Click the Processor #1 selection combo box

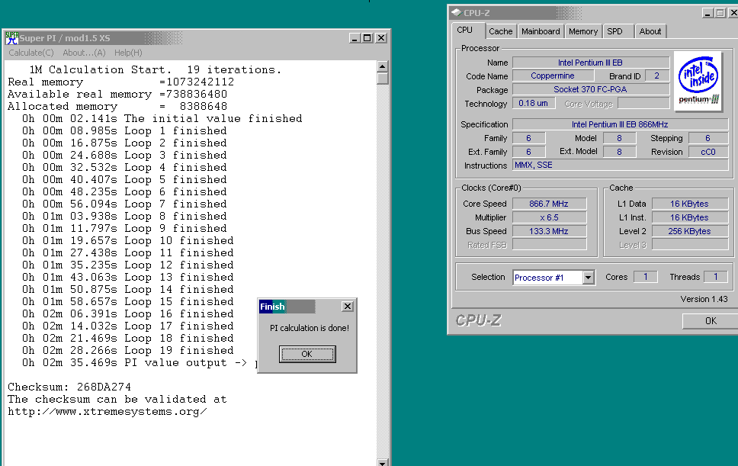tap(553, 278)
